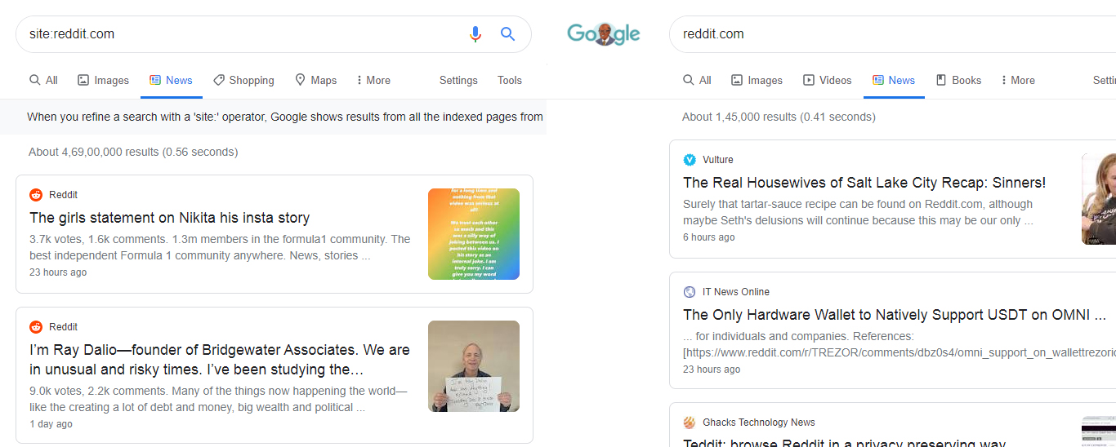The width and height of the screenshot is (1116, 447).
Task: Click the tartar-sauce recipe snippet
Action: (859, 212)
